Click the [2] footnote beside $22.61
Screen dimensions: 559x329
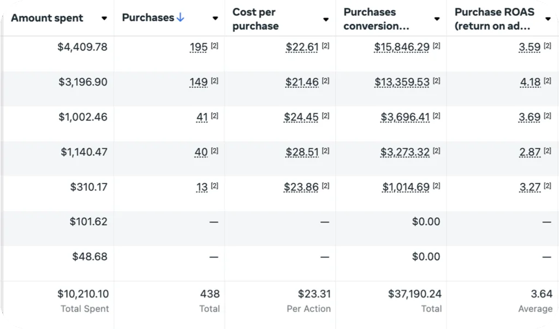325,46
